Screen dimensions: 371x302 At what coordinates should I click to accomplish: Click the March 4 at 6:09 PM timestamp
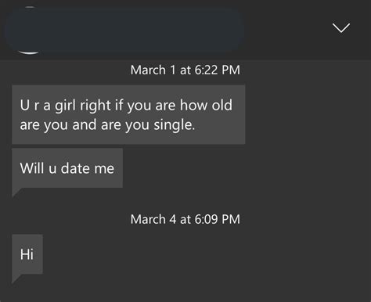pyautogui.click(x=185, y=219)
